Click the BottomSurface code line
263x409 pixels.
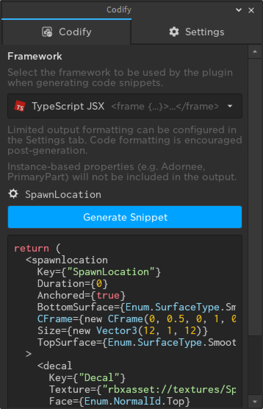[x=136, y=307]
